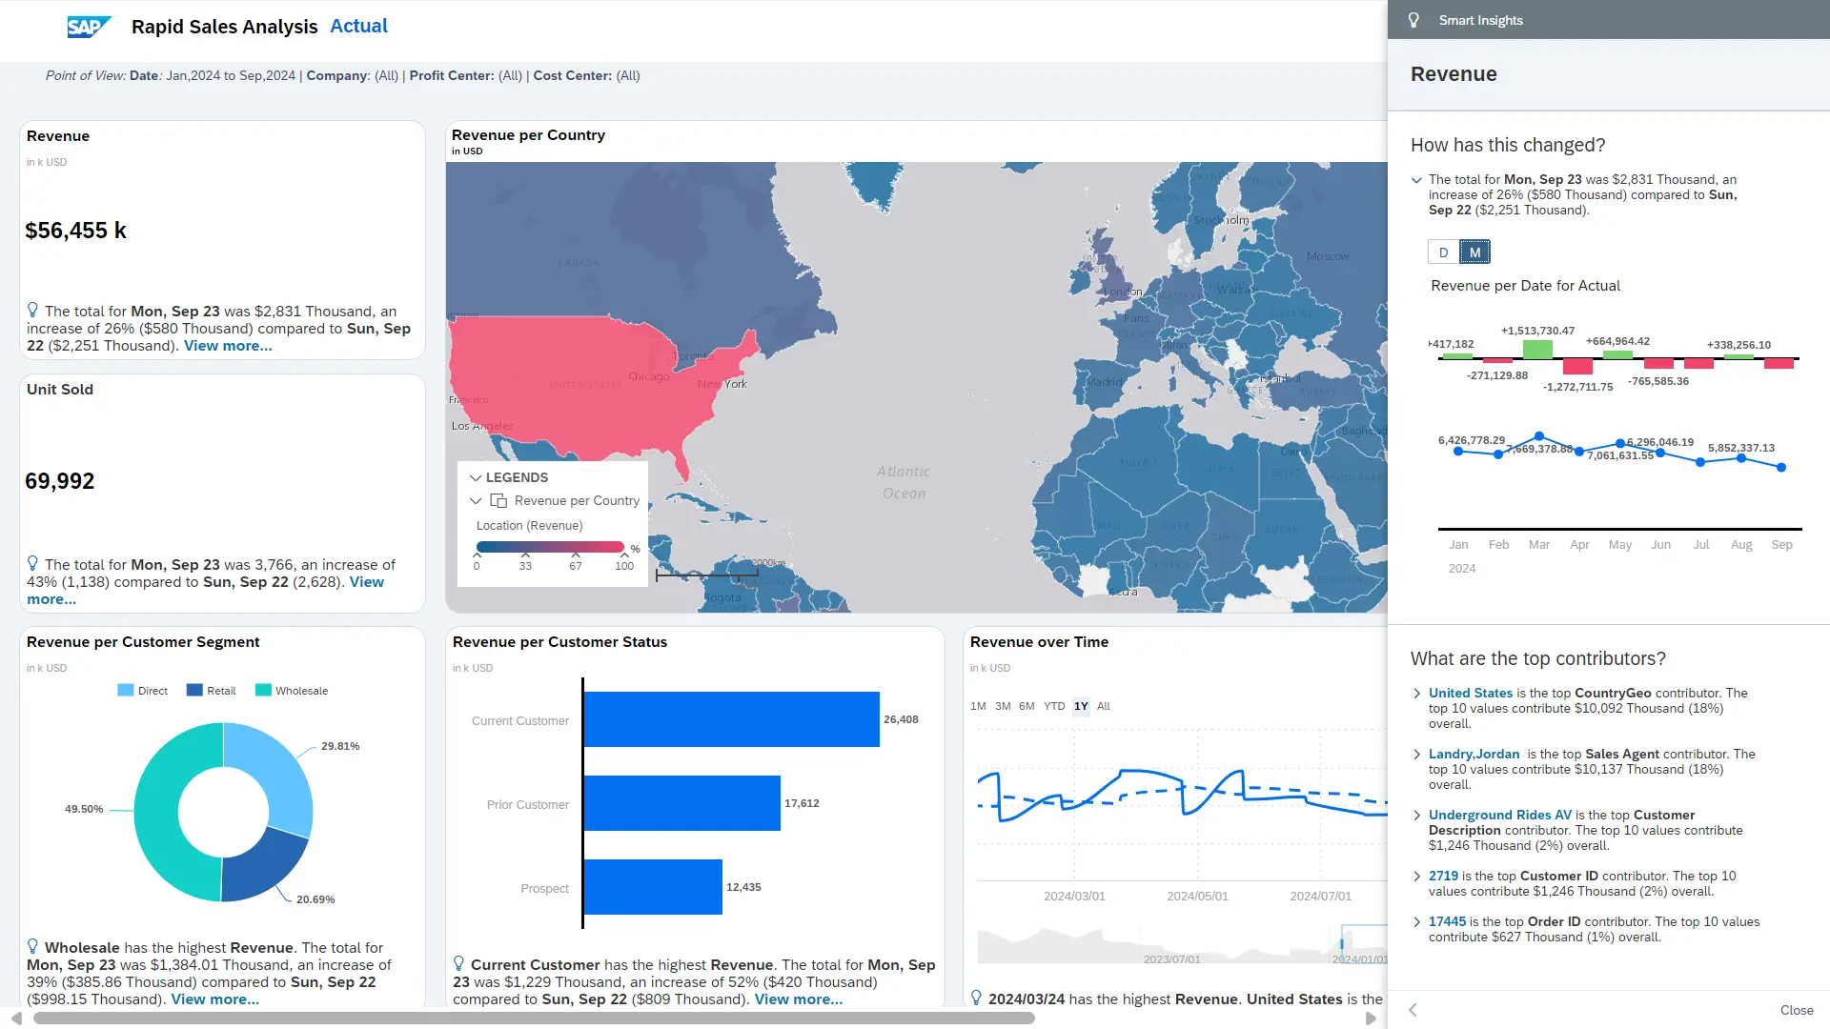Toggle the M (month) granularity button
Image resolution: width=1830 pixels, height=1029 pixels.
(x=1474, y=252)
